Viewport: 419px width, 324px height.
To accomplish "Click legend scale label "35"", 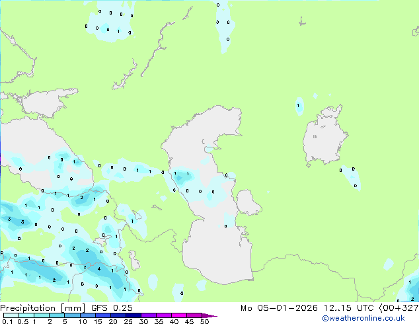I will (159, 321).
